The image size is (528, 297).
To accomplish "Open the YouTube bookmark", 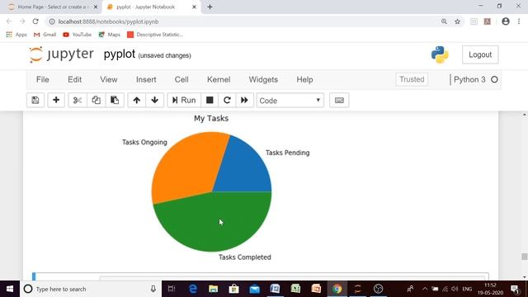I will point(77,35).
